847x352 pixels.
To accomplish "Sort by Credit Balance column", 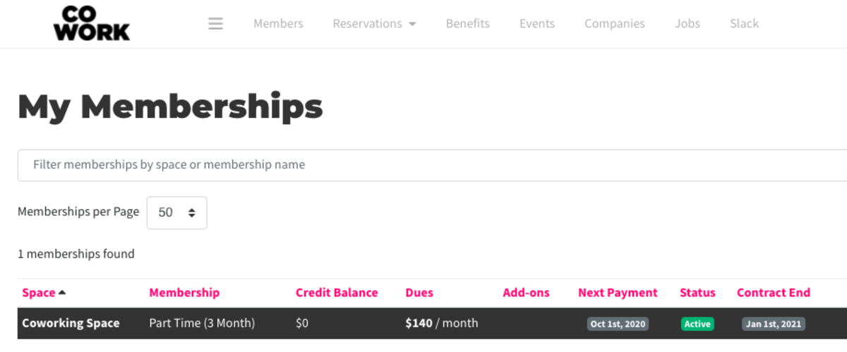I will click(x=337, y=293).
